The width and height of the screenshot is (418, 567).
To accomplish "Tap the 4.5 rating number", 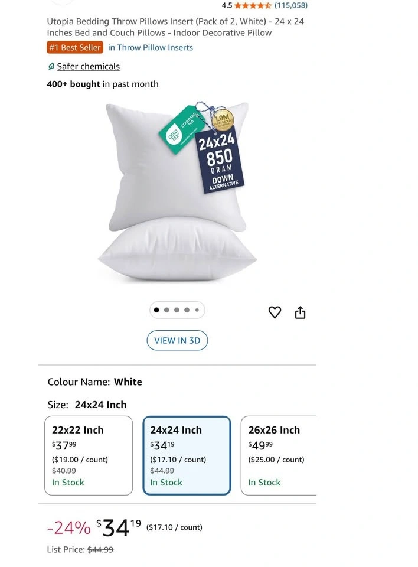I will point(227,5).
